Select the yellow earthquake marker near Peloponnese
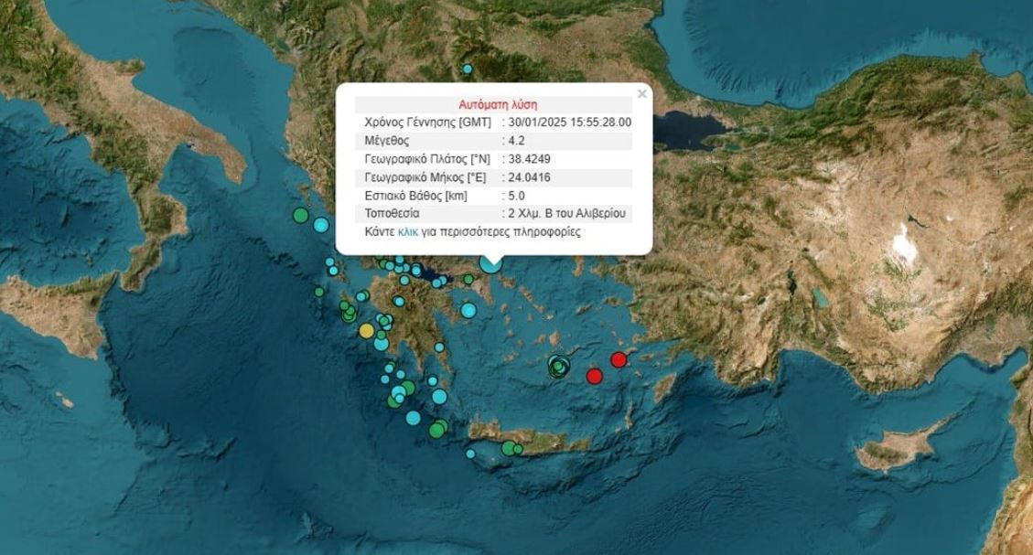 366,330
